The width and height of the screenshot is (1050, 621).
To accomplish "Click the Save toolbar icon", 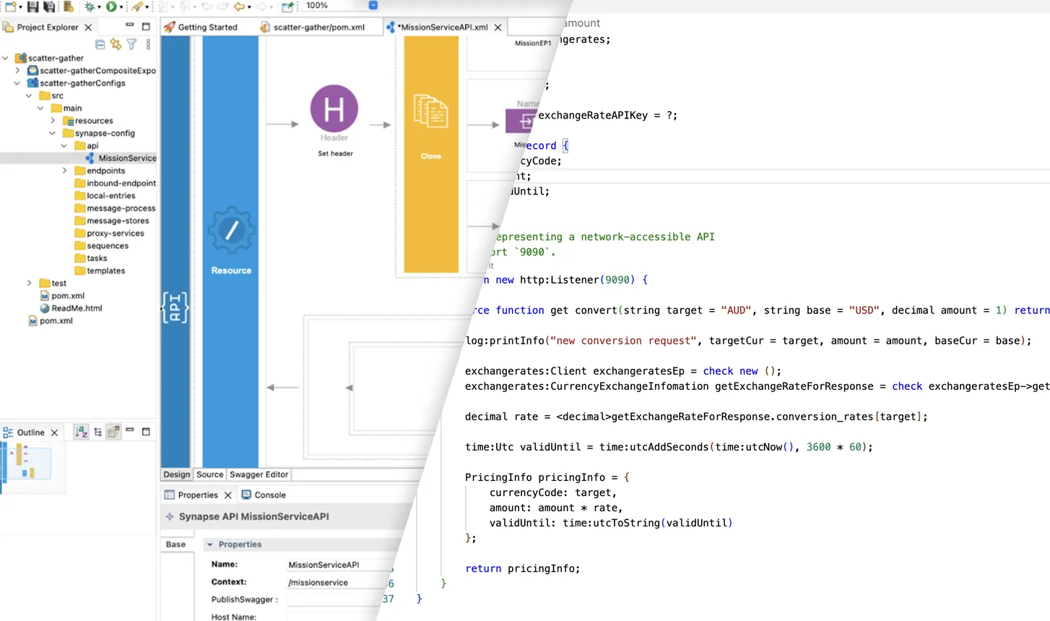I will coord(32,6).
